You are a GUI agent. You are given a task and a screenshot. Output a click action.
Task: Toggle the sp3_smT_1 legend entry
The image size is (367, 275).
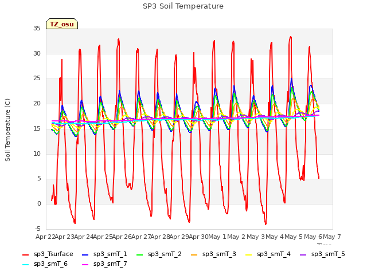tap(104, 254)
